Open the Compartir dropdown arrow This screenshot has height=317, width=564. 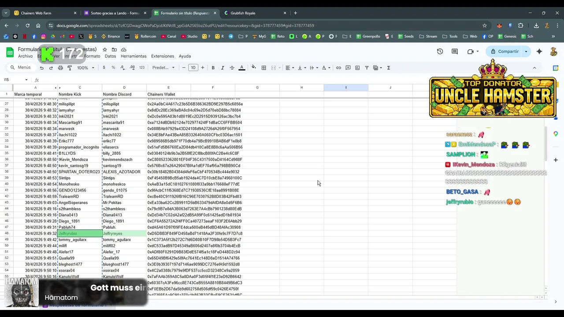pos(526,52)
